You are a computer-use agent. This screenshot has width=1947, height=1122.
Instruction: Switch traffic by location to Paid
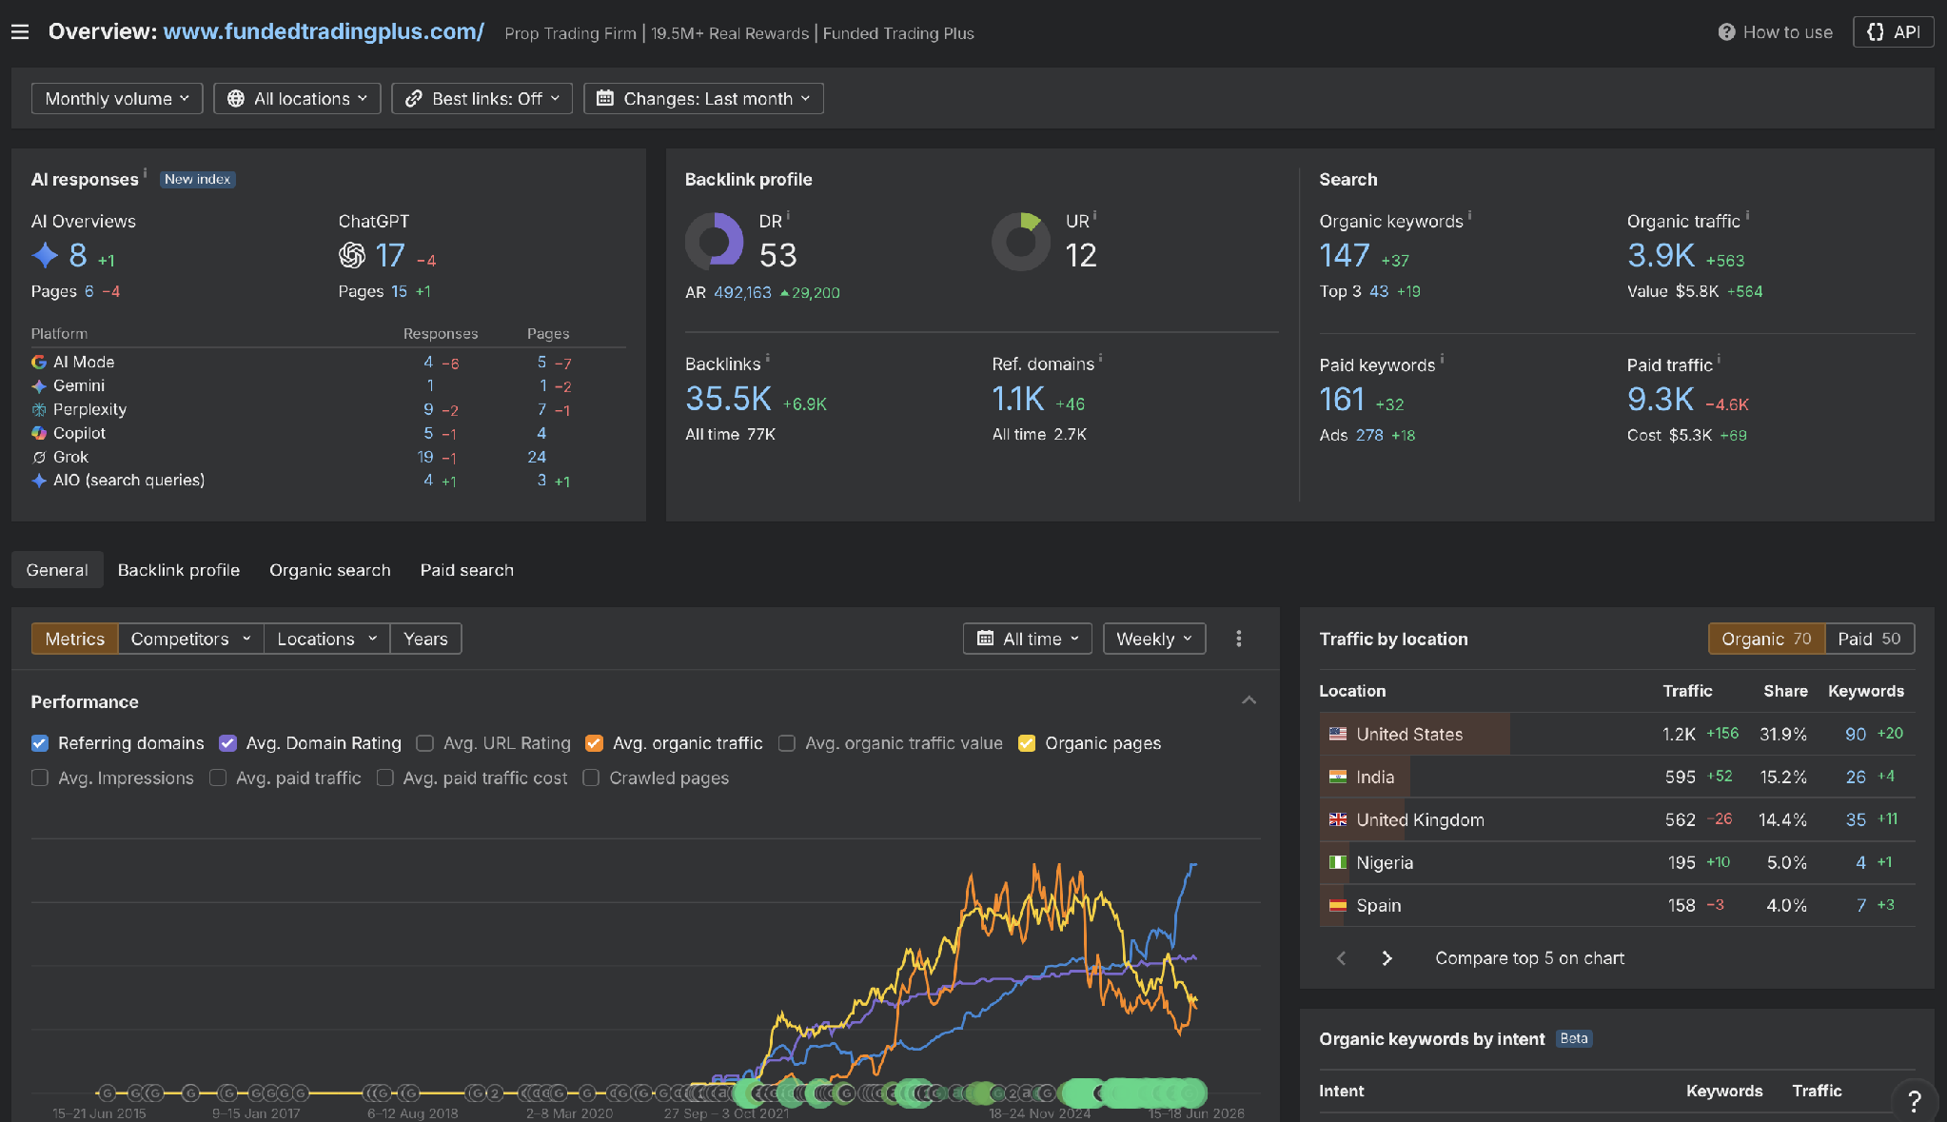click(x=1869, y=640)
